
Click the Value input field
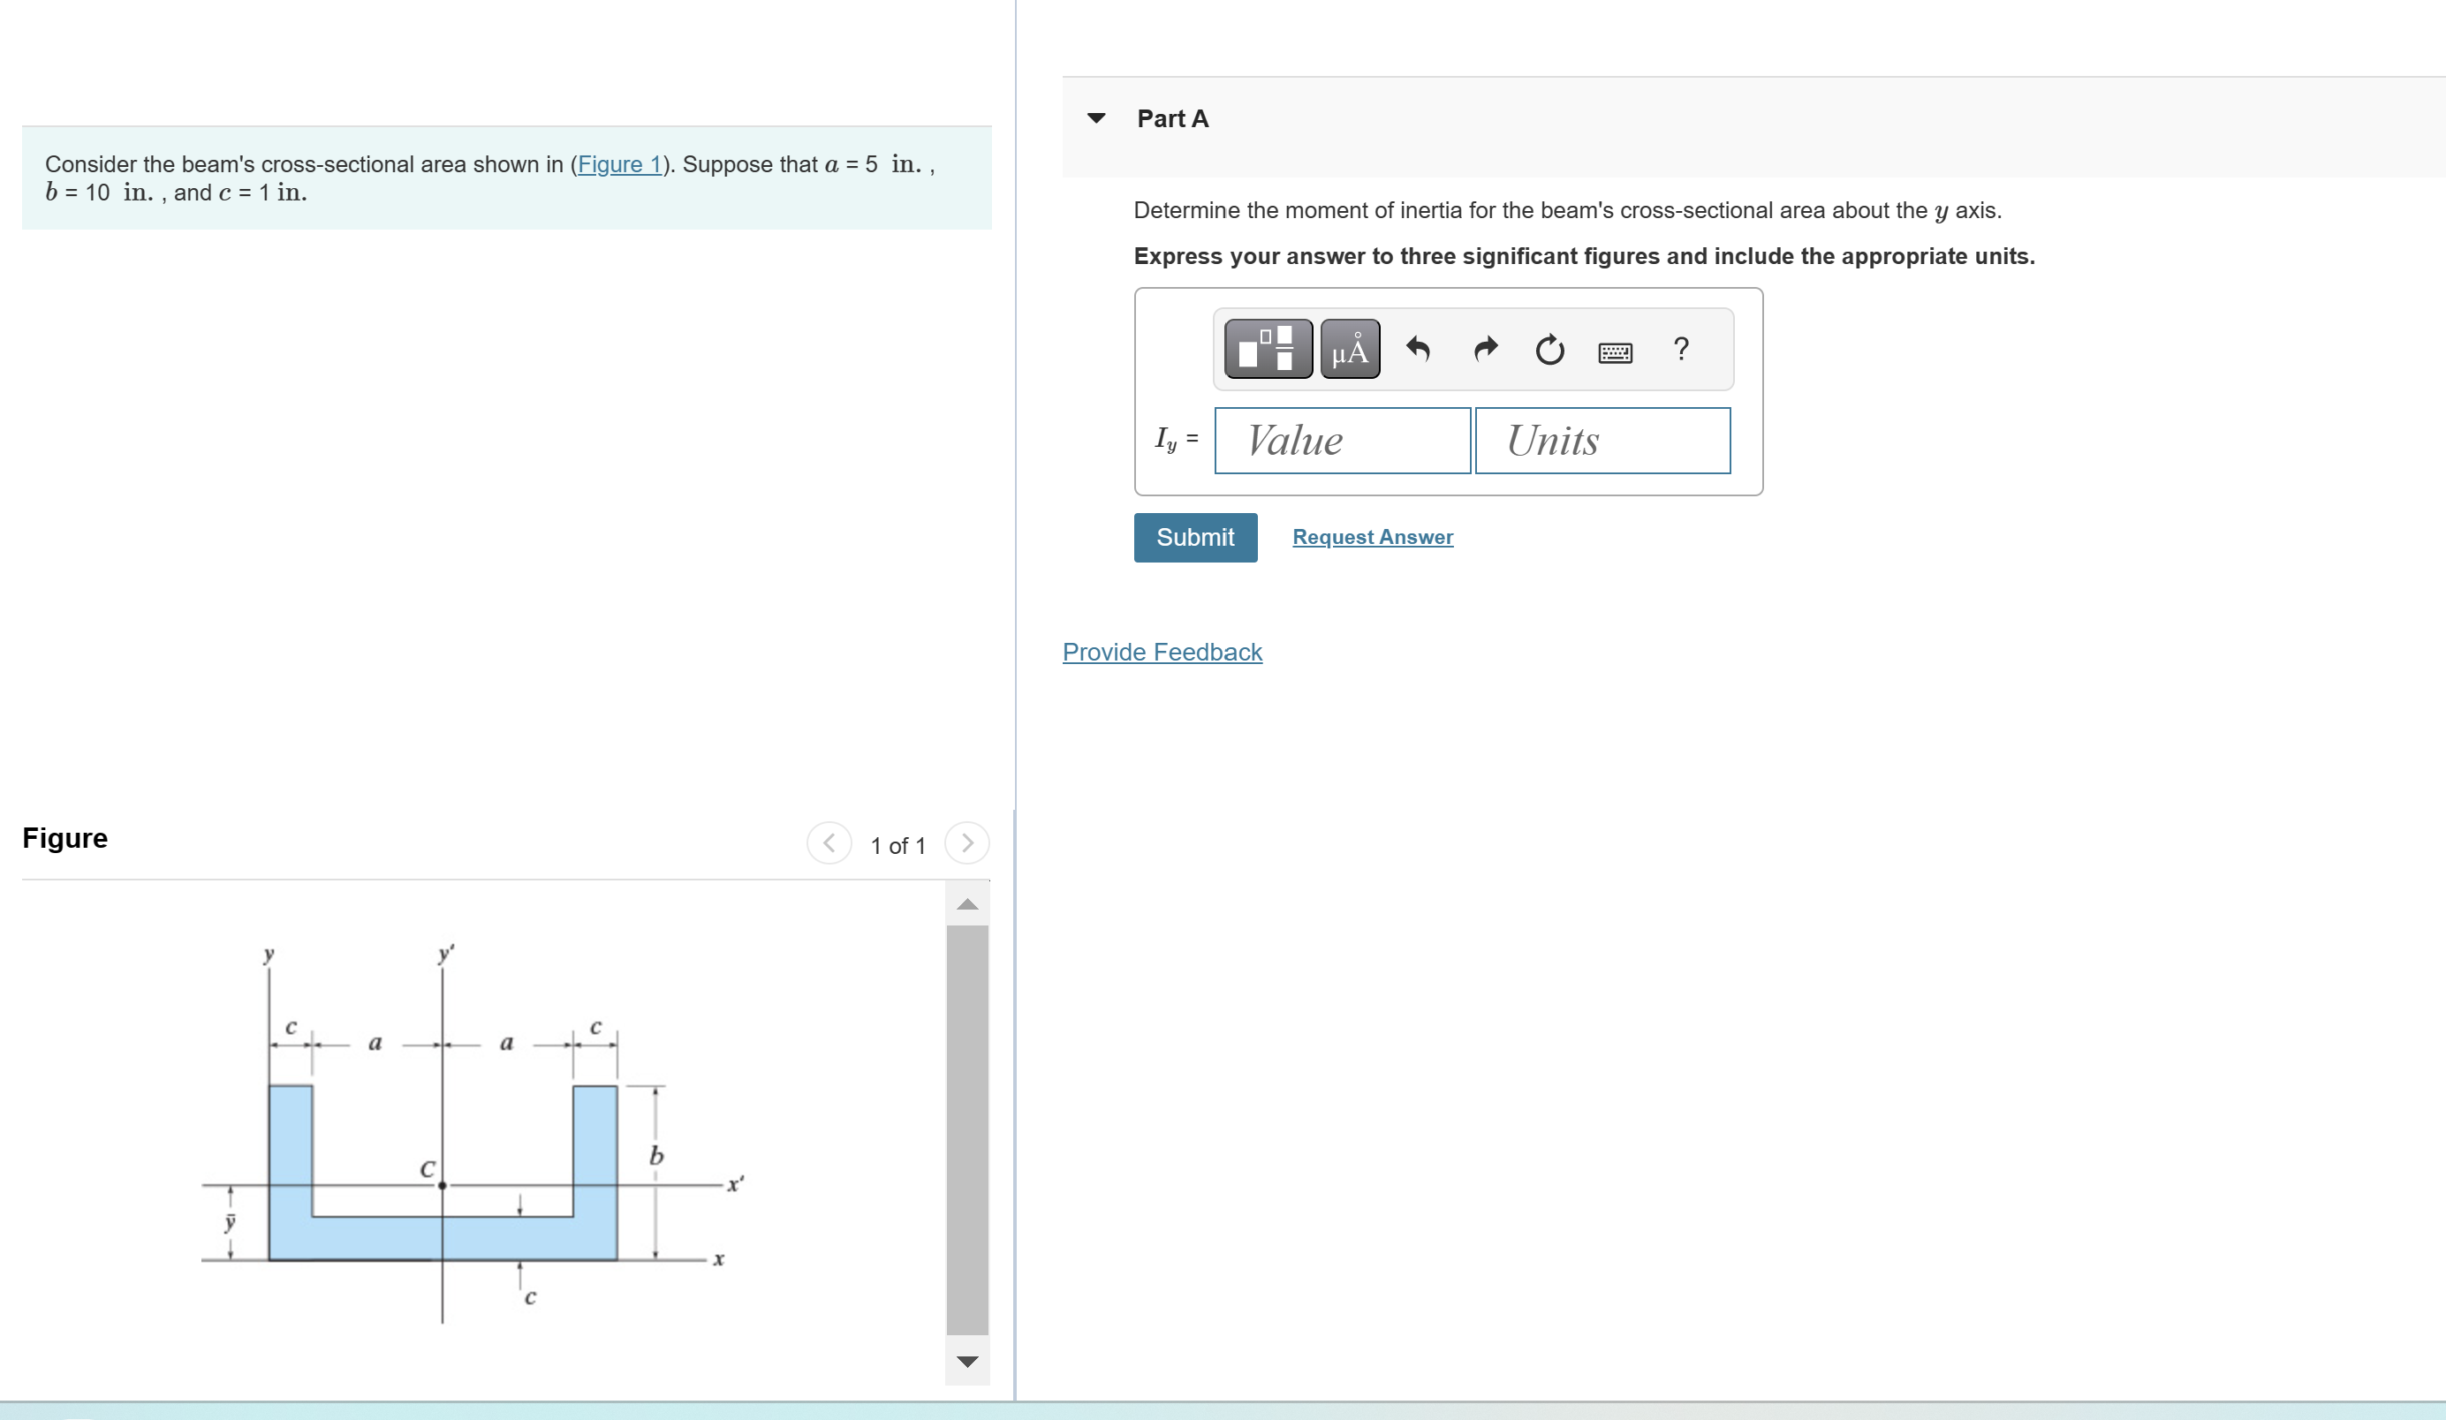(x=1342, y=441)
